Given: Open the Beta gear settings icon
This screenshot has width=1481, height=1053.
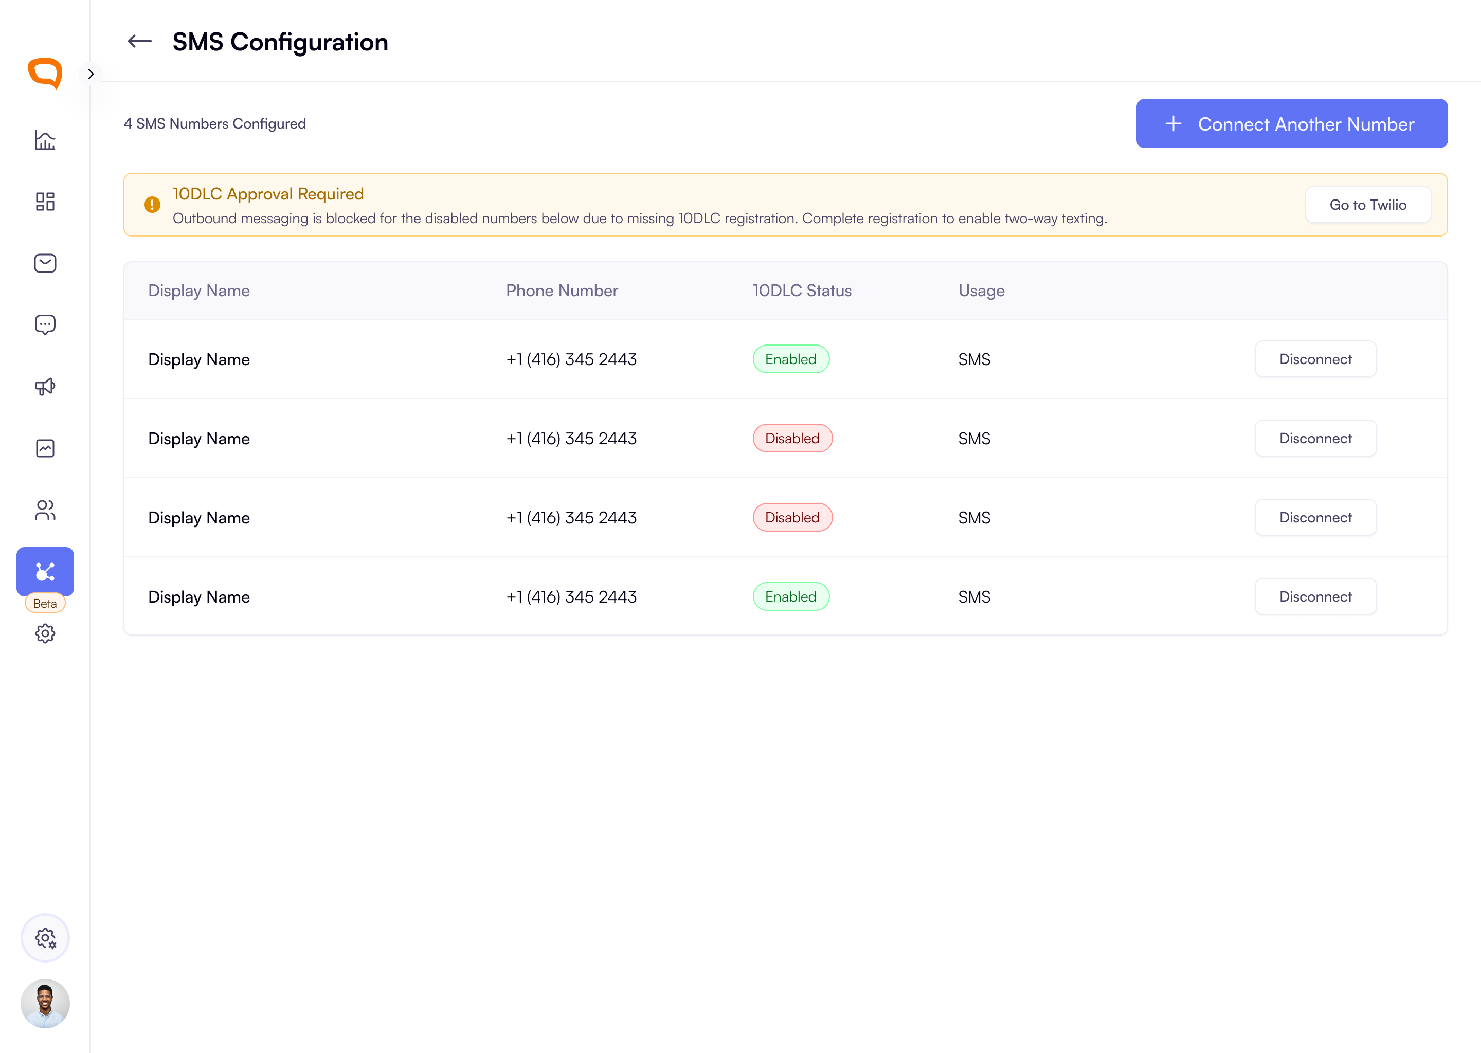Looking at the screenshot, I should 45,633.
